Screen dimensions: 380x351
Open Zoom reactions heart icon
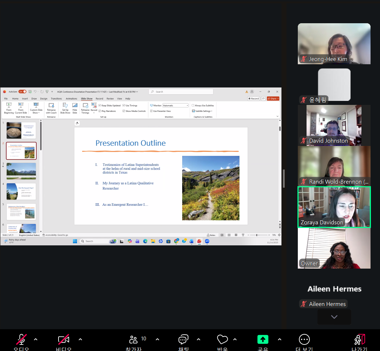click(223, 339)
